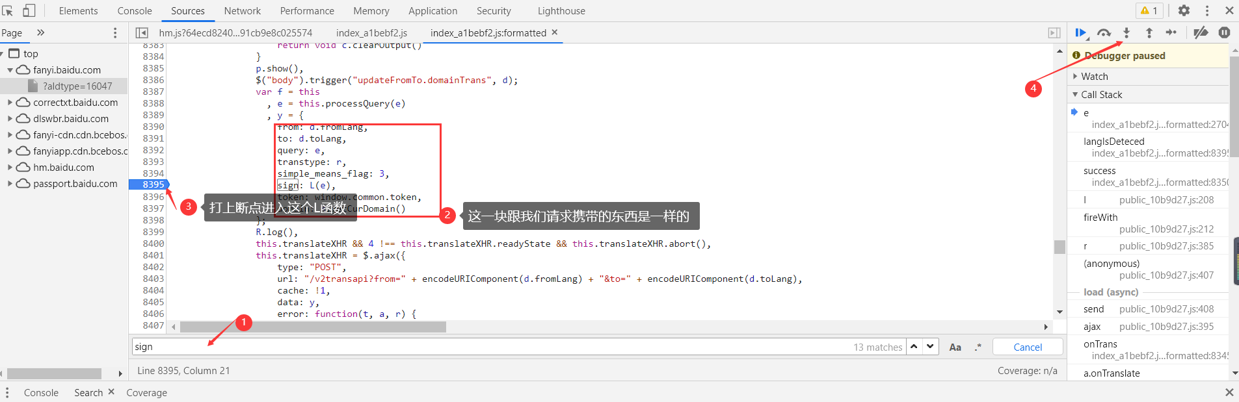This screenshot has height=402, width=1239.
Task: Open the Memory panel
Action: [x=371, y=11]
